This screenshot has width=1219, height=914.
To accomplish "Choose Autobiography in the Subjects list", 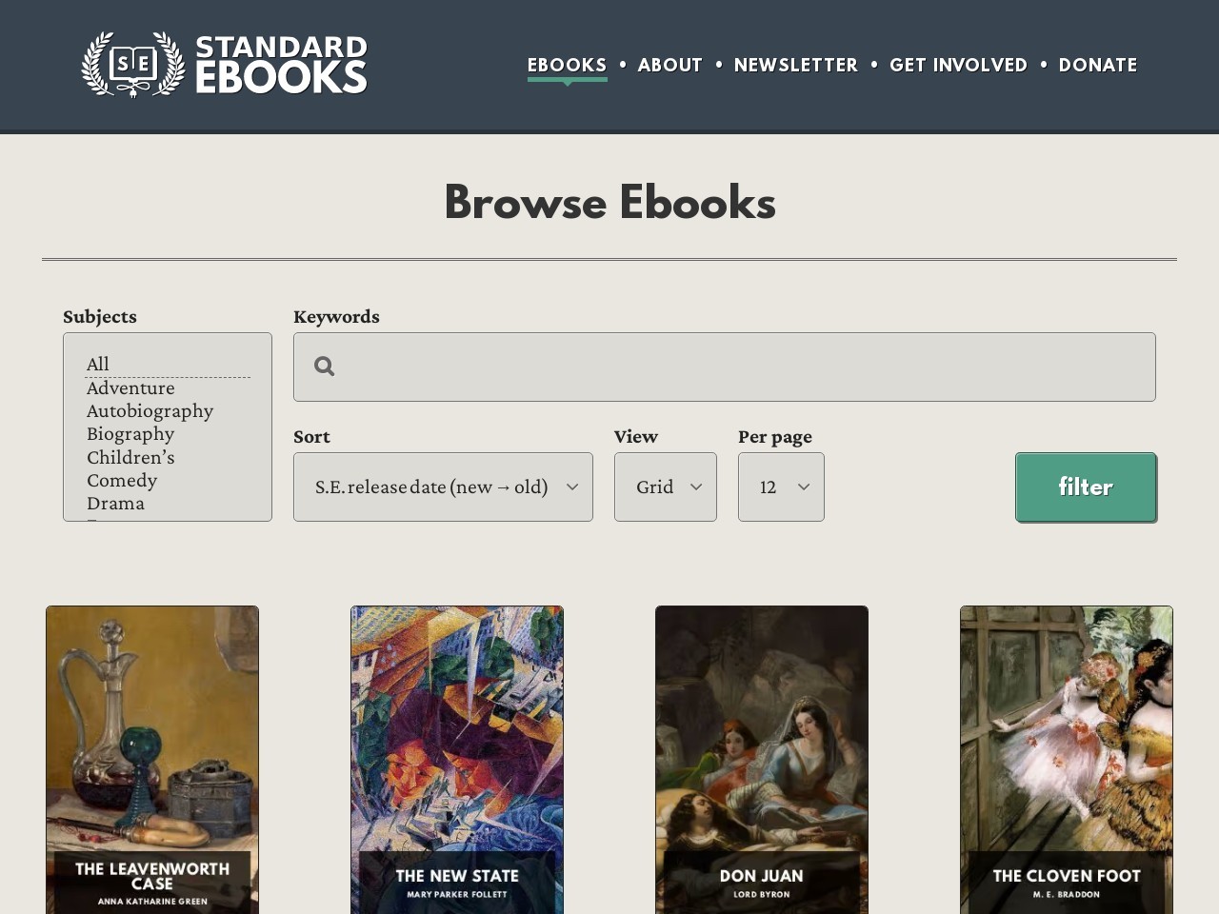I will [x=150, y=410].
